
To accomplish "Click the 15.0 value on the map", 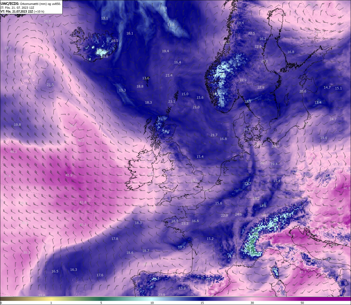I will pos(185,94).
